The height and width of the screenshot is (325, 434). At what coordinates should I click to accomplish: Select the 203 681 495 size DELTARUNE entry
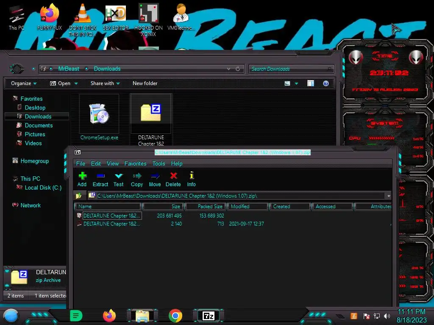(112, 215)
